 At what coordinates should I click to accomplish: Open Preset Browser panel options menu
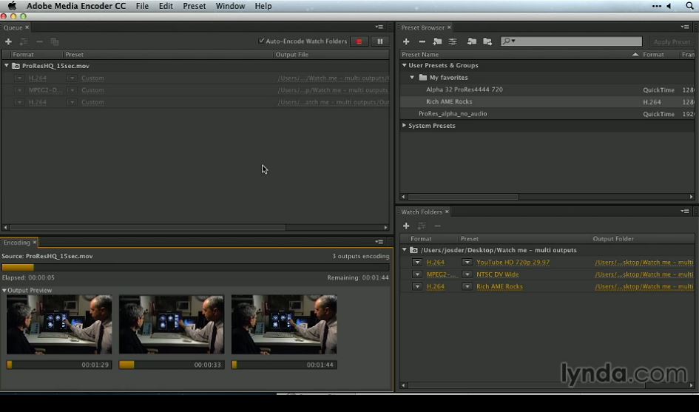(x=685, y=27)
